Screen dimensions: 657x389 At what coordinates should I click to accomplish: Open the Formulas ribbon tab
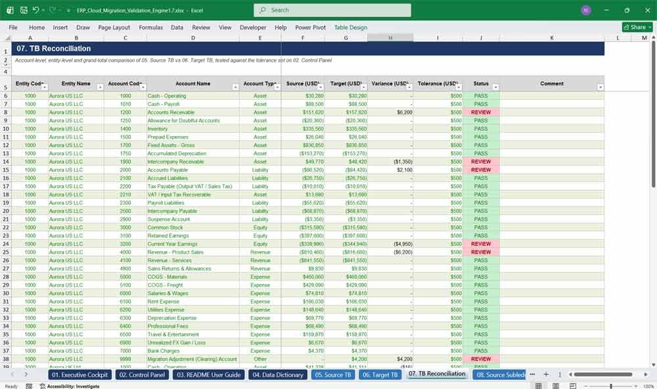click(150, 27)
